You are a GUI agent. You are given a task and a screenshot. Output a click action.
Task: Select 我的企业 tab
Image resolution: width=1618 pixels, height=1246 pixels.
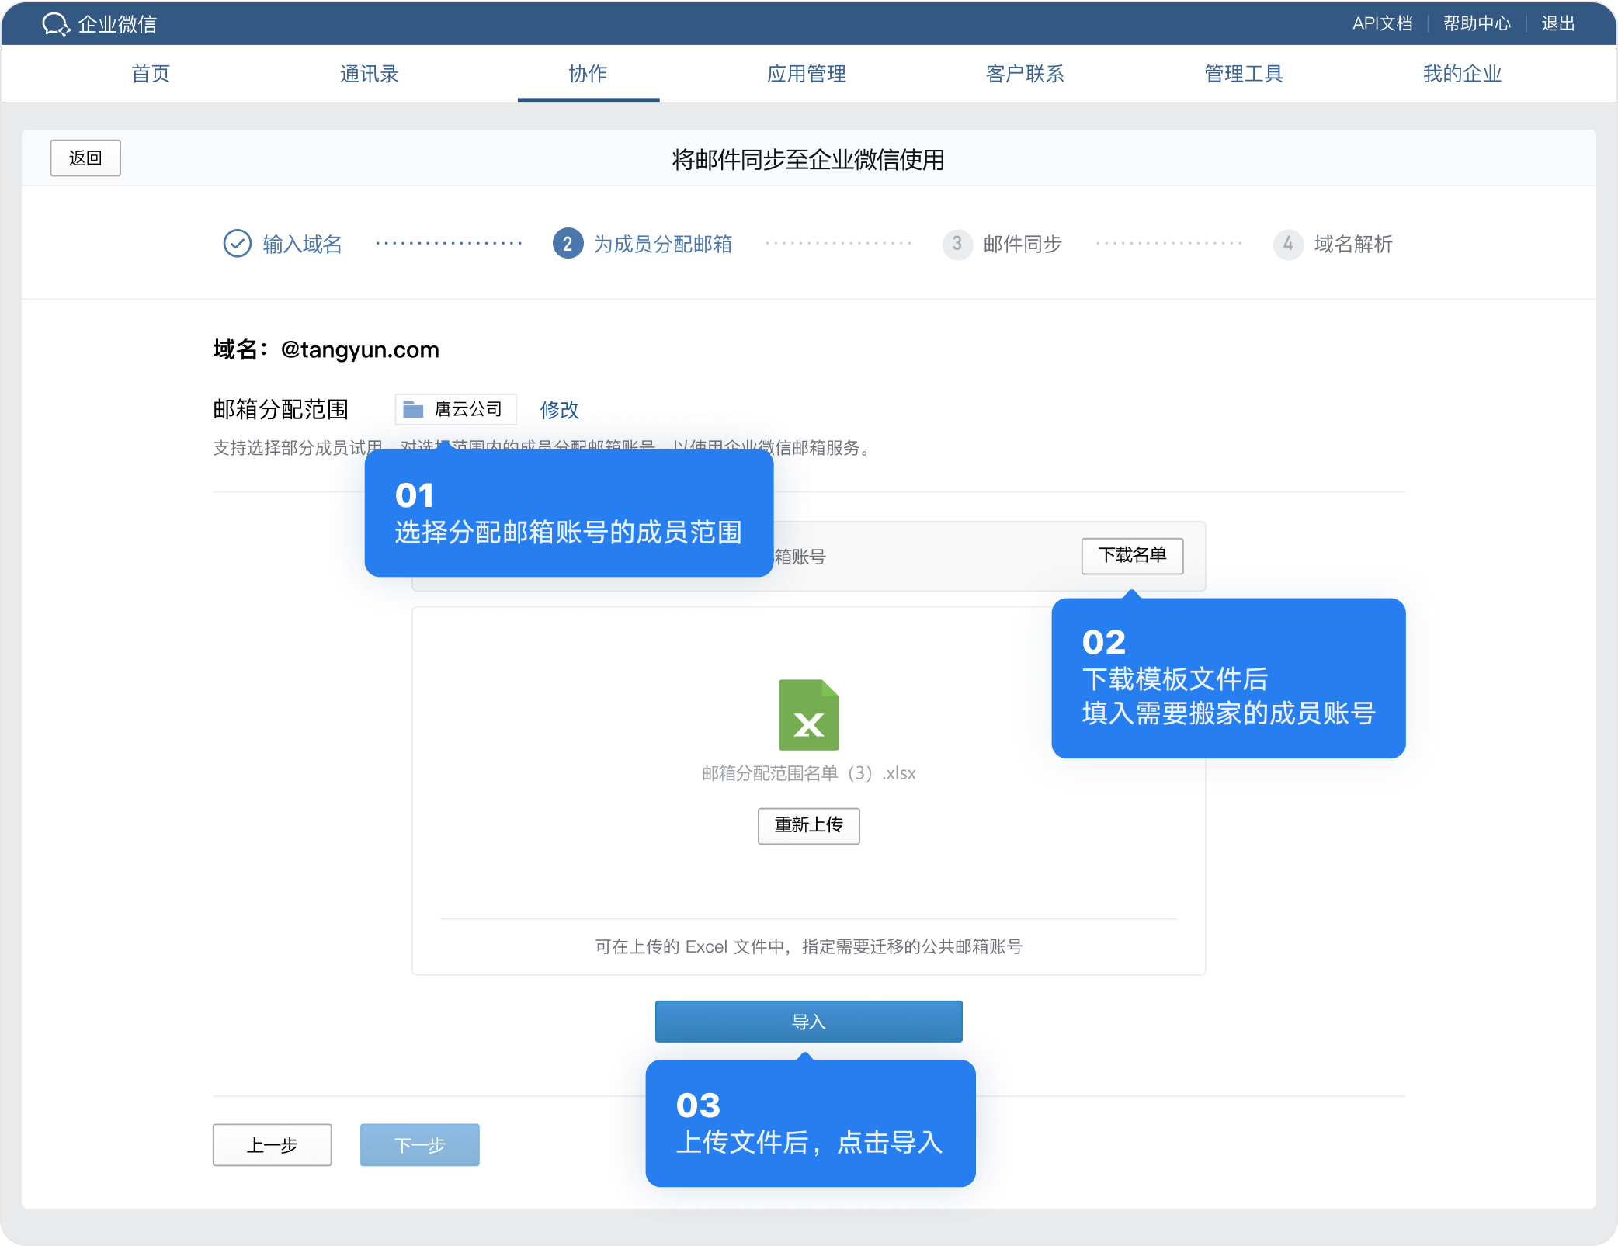click(x=1461, y=74)
